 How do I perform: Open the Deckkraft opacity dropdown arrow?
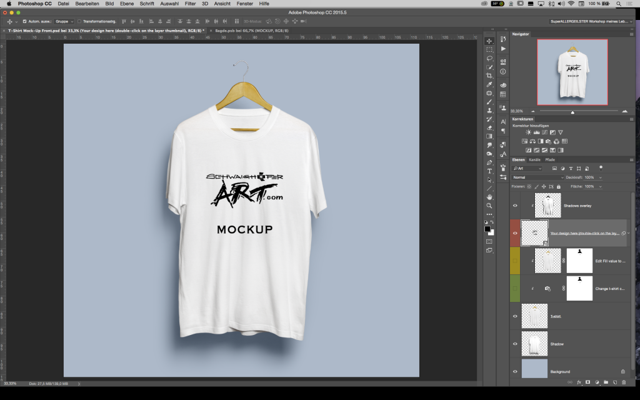click(600, 177)
